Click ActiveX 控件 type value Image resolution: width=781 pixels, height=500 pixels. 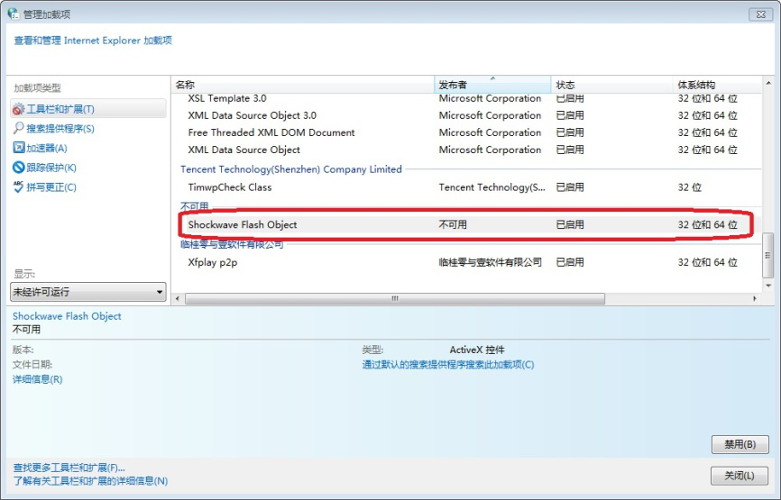(477, 350)
